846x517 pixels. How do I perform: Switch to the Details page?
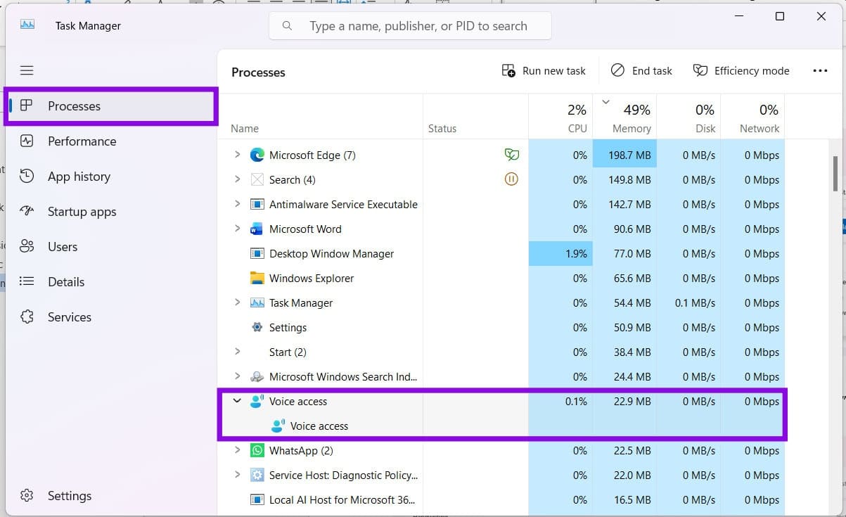tap(111, 282)
